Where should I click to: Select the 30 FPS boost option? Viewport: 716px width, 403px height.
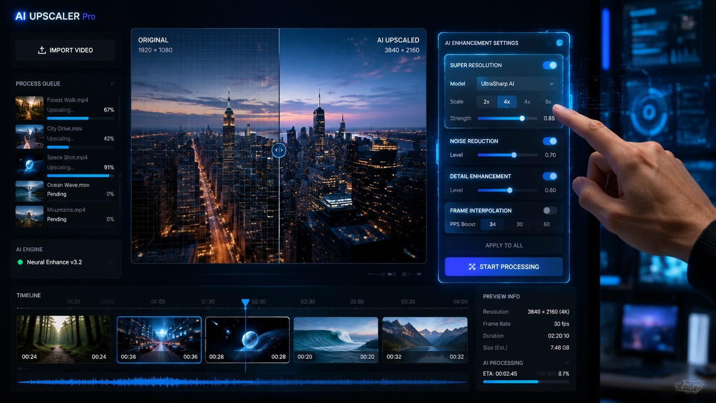pos(520,224)
